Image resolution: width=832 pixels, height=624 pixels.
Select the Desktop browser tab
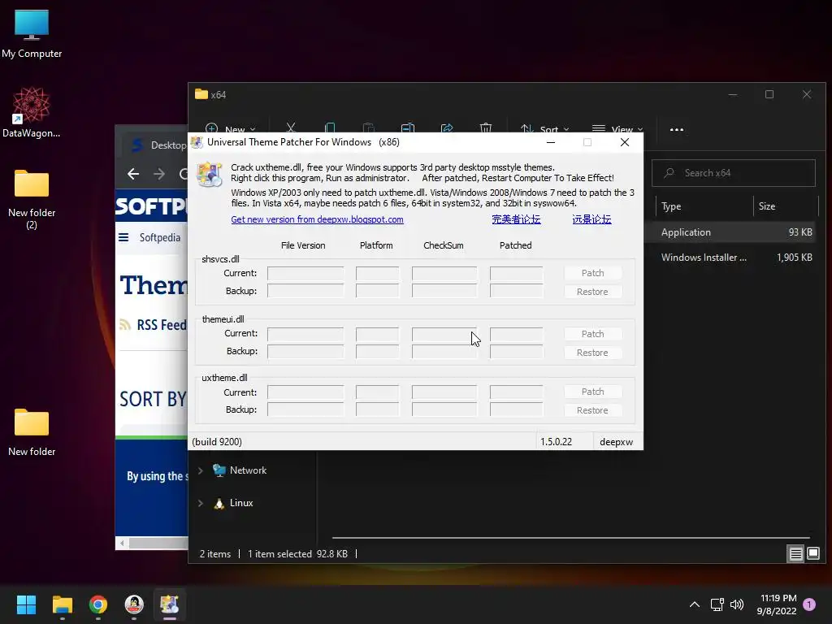pos(155,145)
